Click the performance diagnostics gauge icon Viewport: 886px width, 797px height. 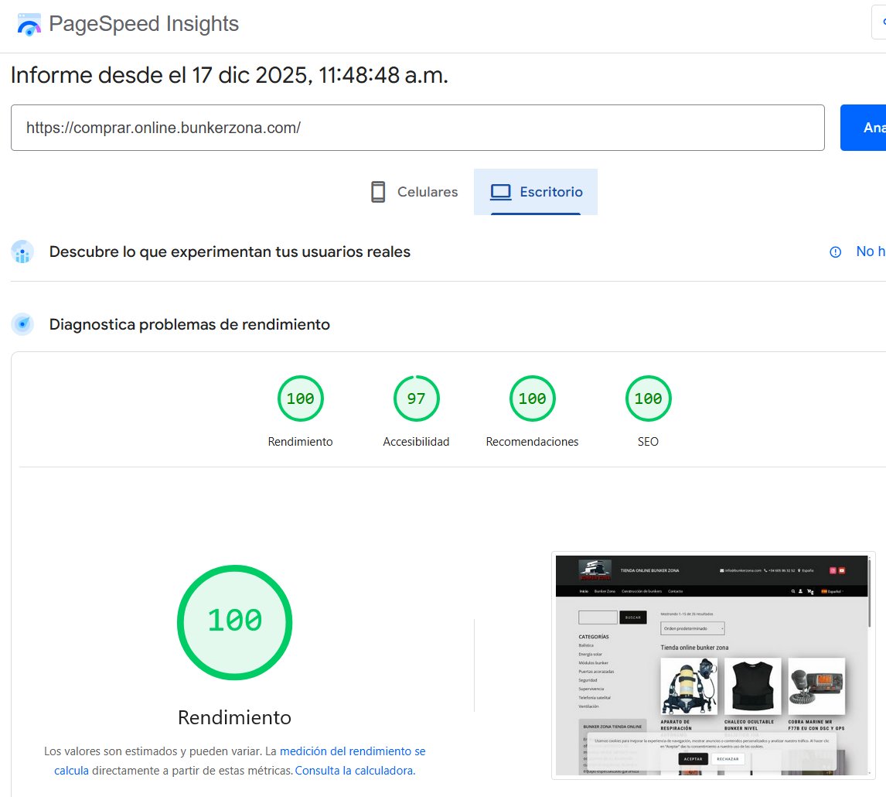click(x=22, y=325)
